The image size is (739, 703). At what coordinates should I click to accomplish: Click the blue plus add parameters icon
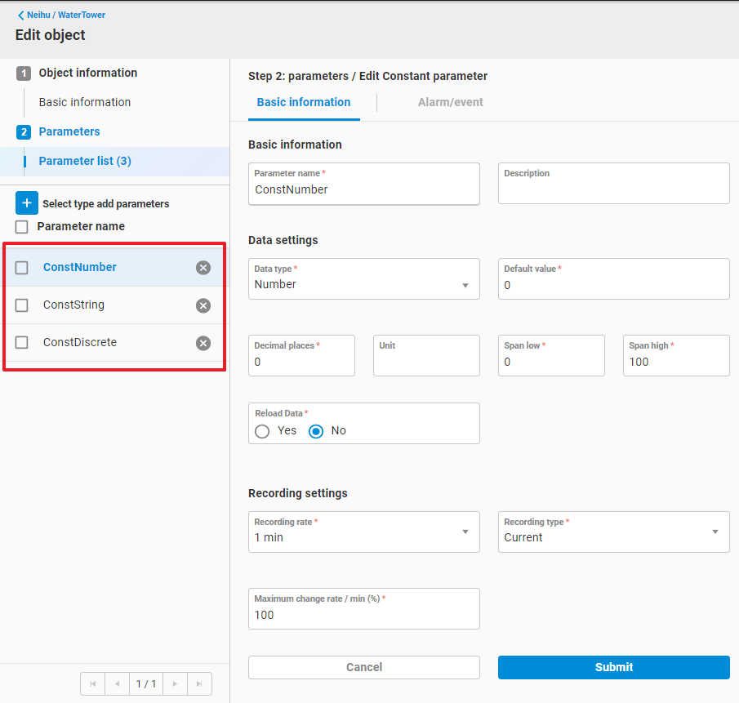point(27,203)
